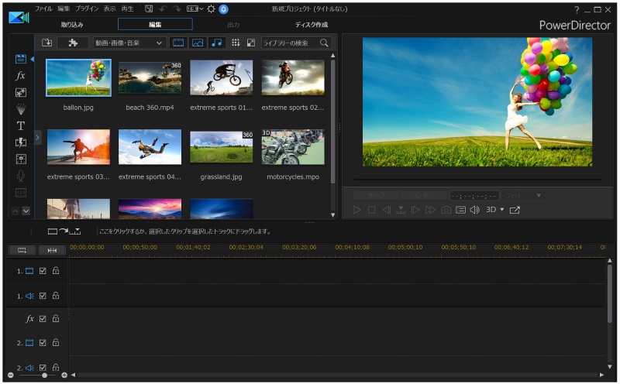Screen dimensions: 620x384
Task: Undock the preview window with pop-out icon
Action: pyautogui.click(x=515, y=210)
